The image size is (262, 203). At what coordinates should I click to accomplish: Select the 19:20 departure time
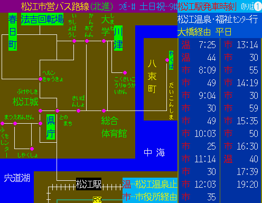click(247, 184)
